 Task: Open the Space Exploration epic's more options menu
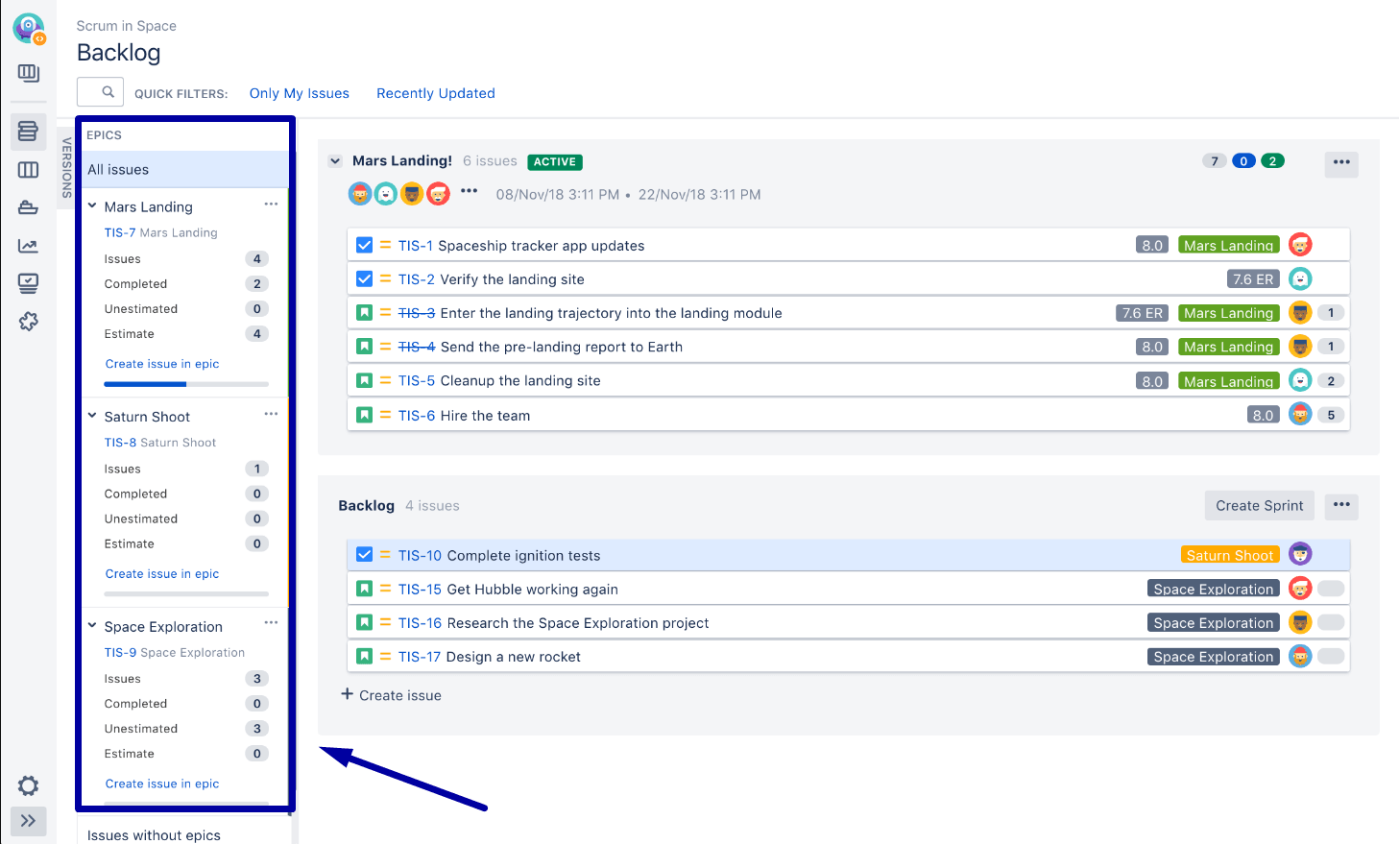point(271,623)
